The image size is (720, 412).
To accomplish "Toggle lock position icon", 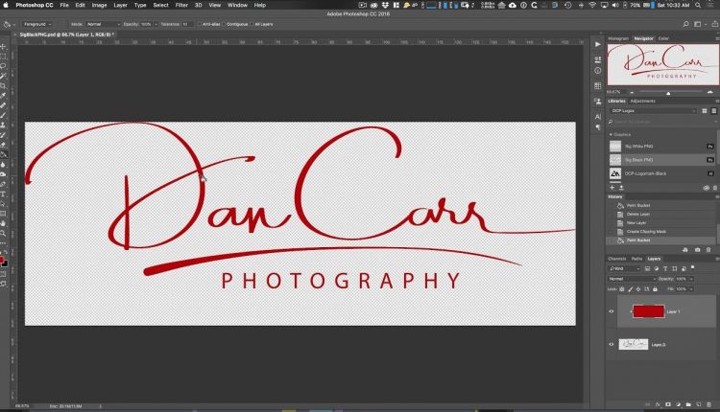I will (x=638, y=289).
